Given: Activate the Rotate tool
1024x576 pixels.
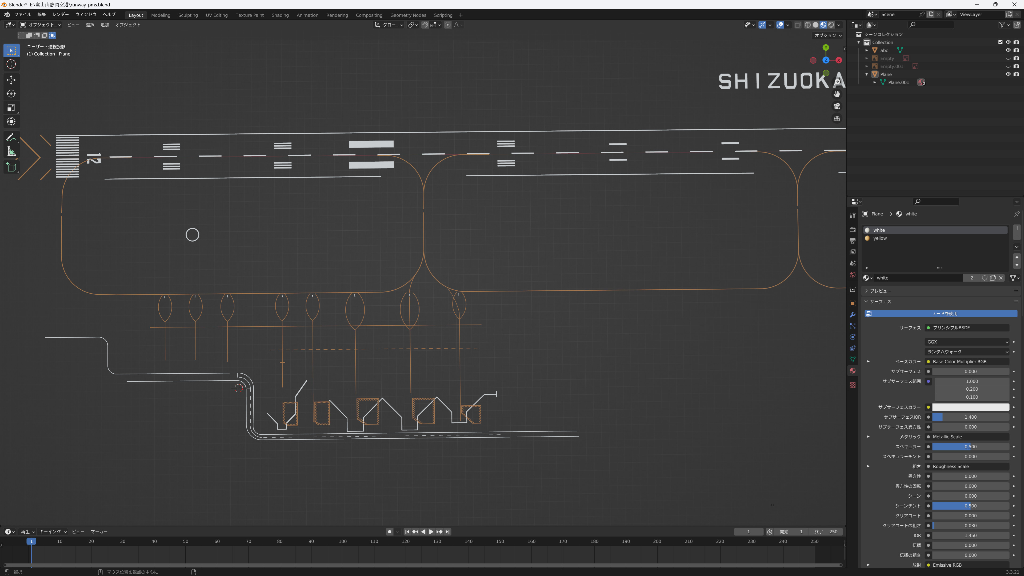Looking at the screenshot, I should tap(11, 94).
